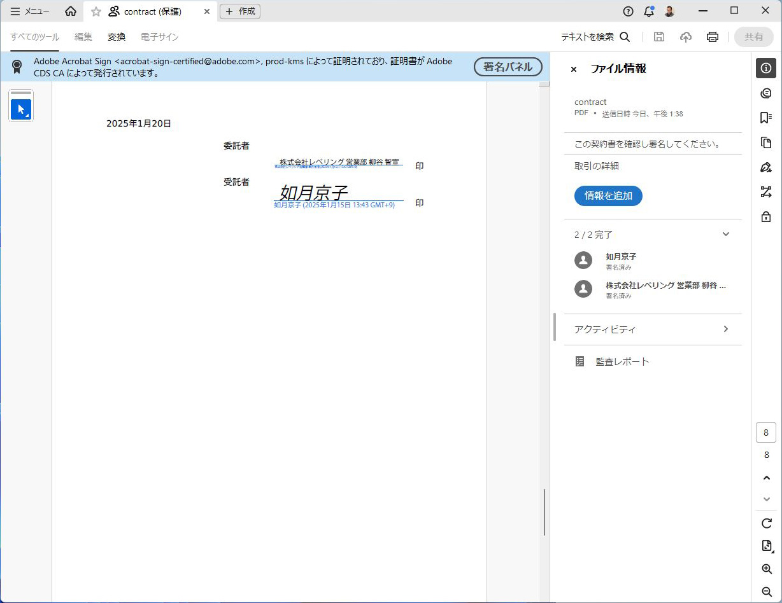Screen dimensions: 782x603
Task: Maximize the Acrobat window
Action: (x=734, y=11)
